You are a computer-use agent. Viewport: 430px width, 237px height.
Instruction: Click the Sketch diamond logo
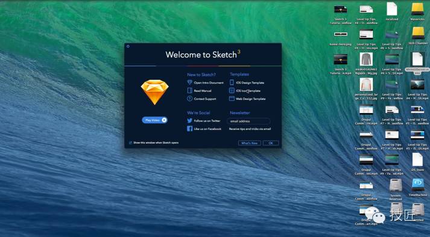tap(154, 92)
